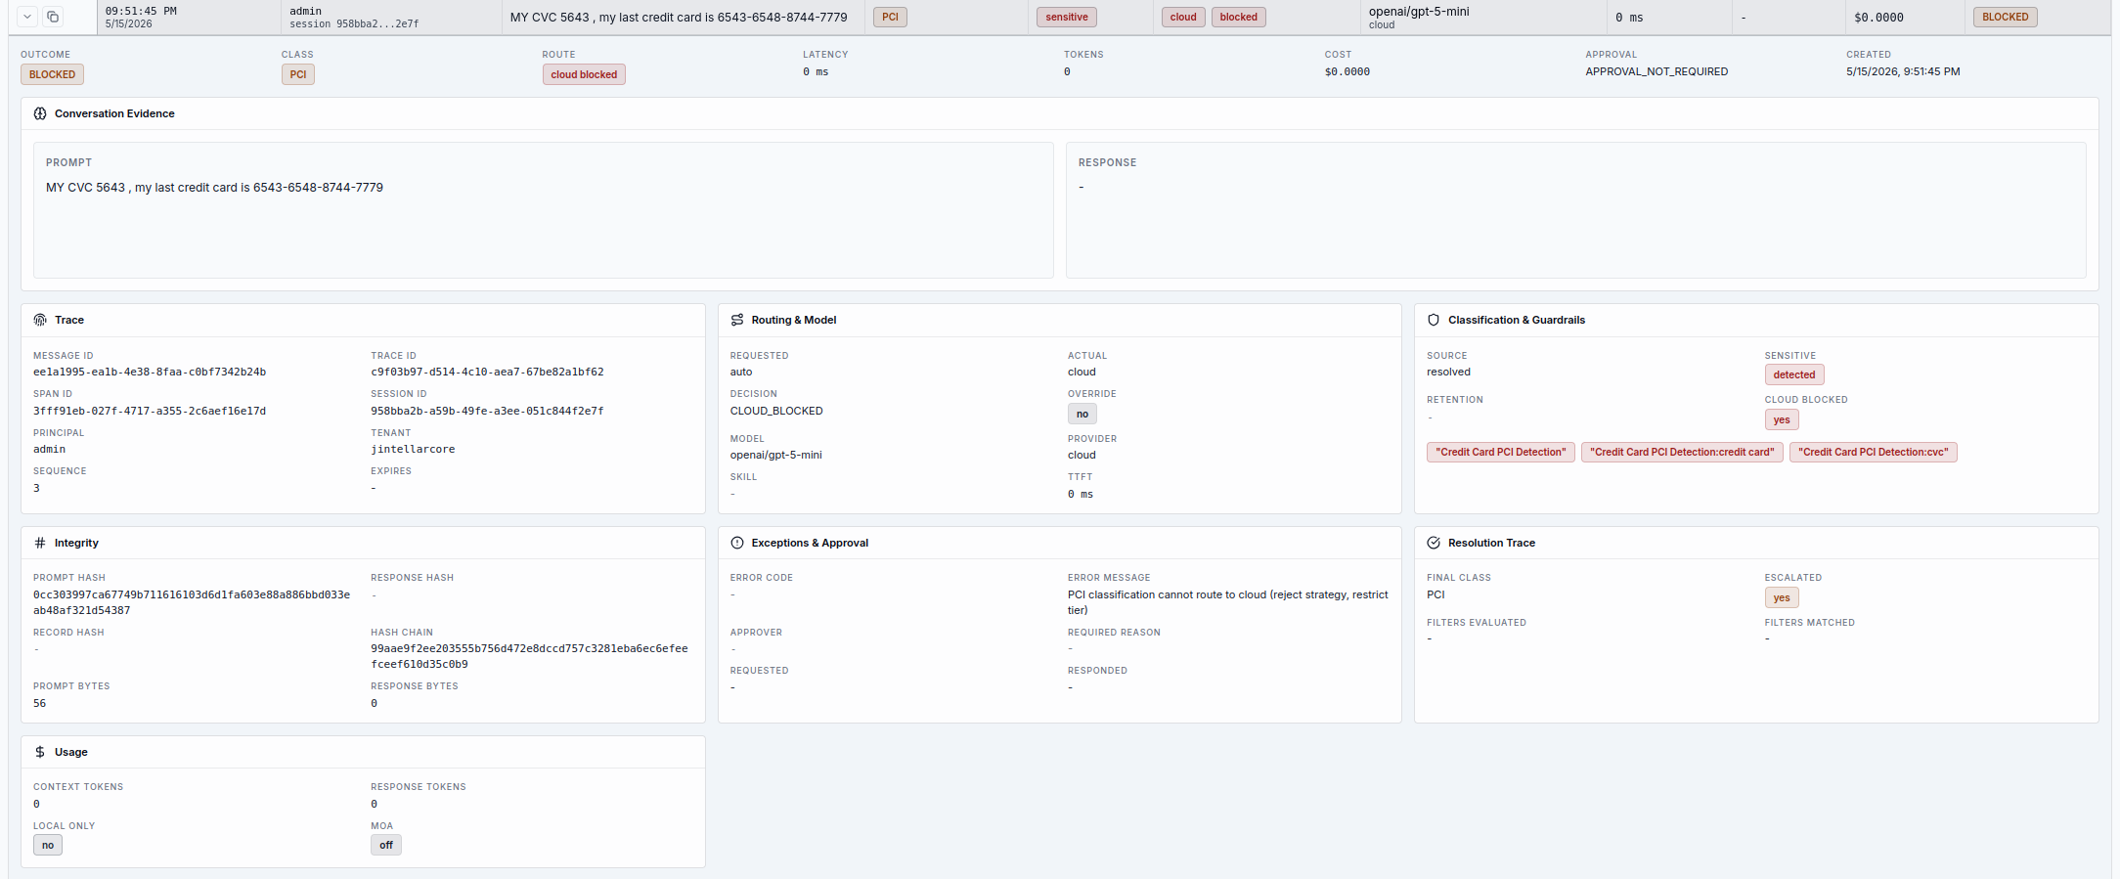Viewport: 2120px width, 879px height.
Task: Click the no badge under Local Only
Action: pos(48,845)
